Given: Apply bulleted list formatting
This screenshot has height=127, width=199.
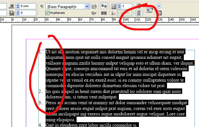Looking at the screenshot, I should coord(139,5).
